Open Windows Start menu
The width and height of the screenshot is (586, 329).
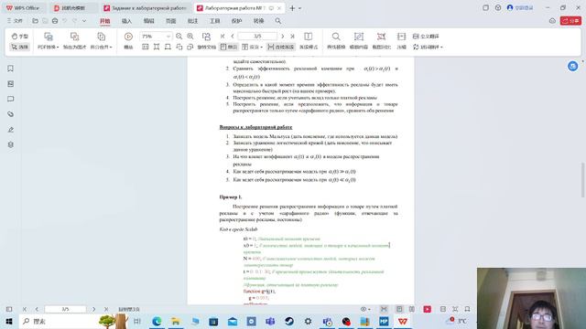point(9,321)
